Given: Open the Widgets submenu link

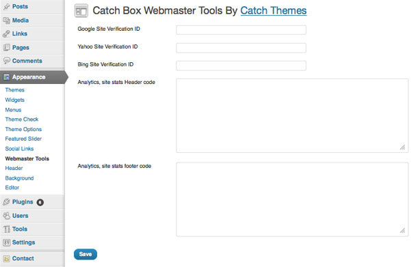Looking at the screenshot, I should coord(14,100).
